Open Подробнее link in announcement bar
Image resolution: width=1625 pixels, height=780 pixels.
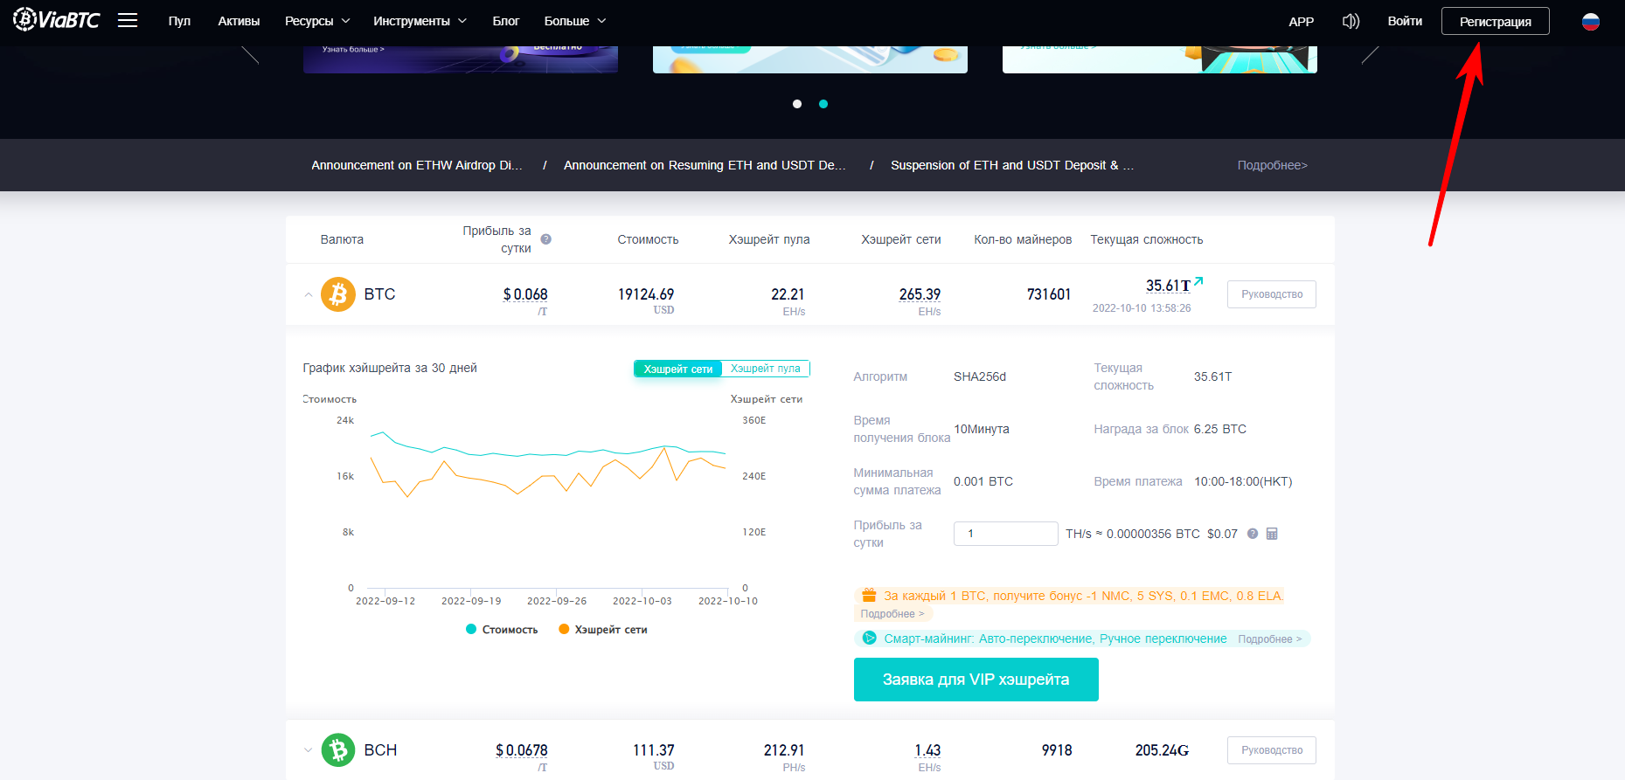tap(1272, 165)
